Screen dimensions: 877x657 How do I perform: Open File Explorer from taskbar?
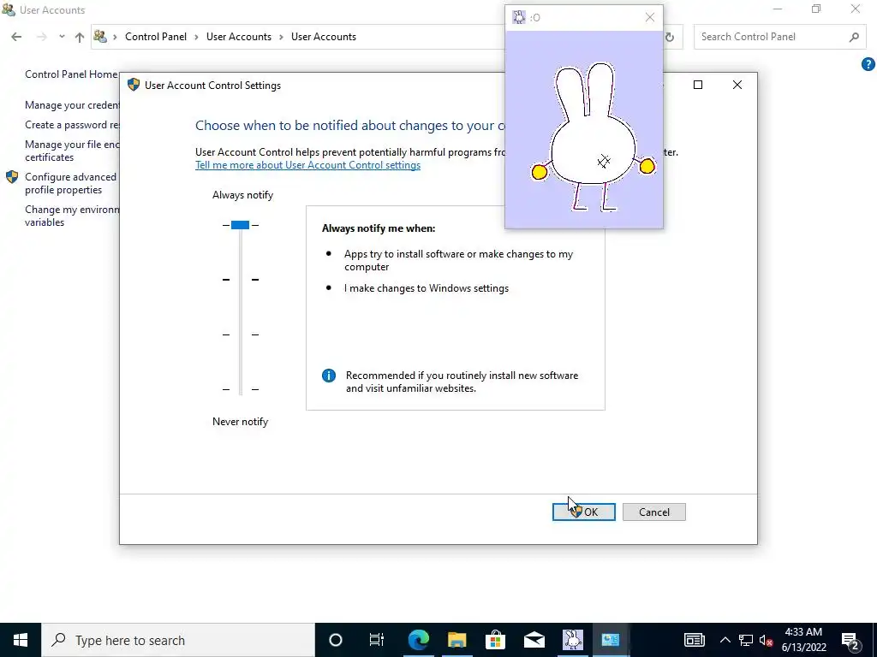pyautogui.click(x=457, y=640)
